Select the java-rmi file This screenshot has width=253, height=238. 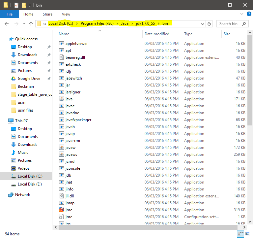73,141
